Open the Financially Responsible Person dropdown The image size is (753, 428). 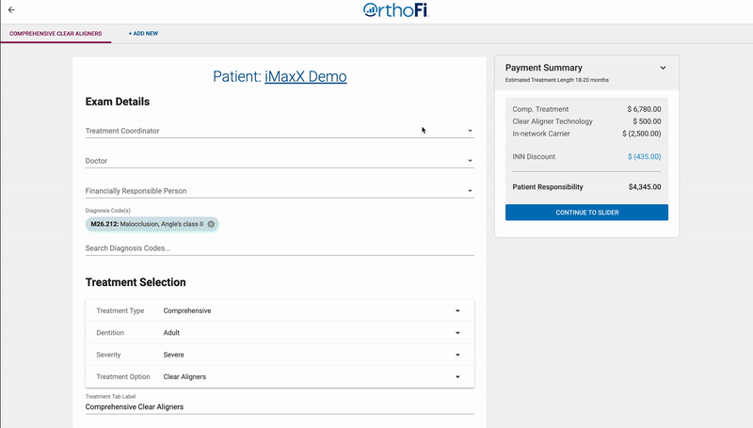(x=280, y=191)
